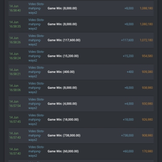Open Video Slots-mahjong-ways2 link at 16:58:35
Viewport: 162px width, 162px height.
(x=36, y=24)
